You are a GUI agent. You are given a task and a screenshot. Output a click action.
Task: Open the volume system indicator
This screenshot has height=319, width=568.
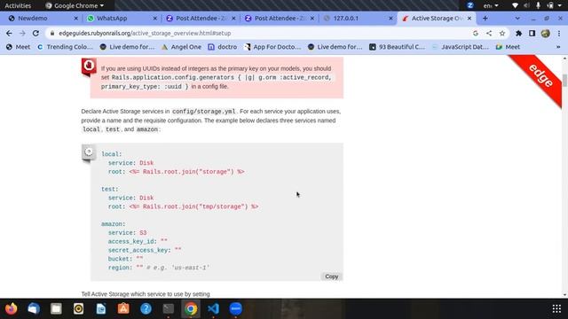pos(526,5)
